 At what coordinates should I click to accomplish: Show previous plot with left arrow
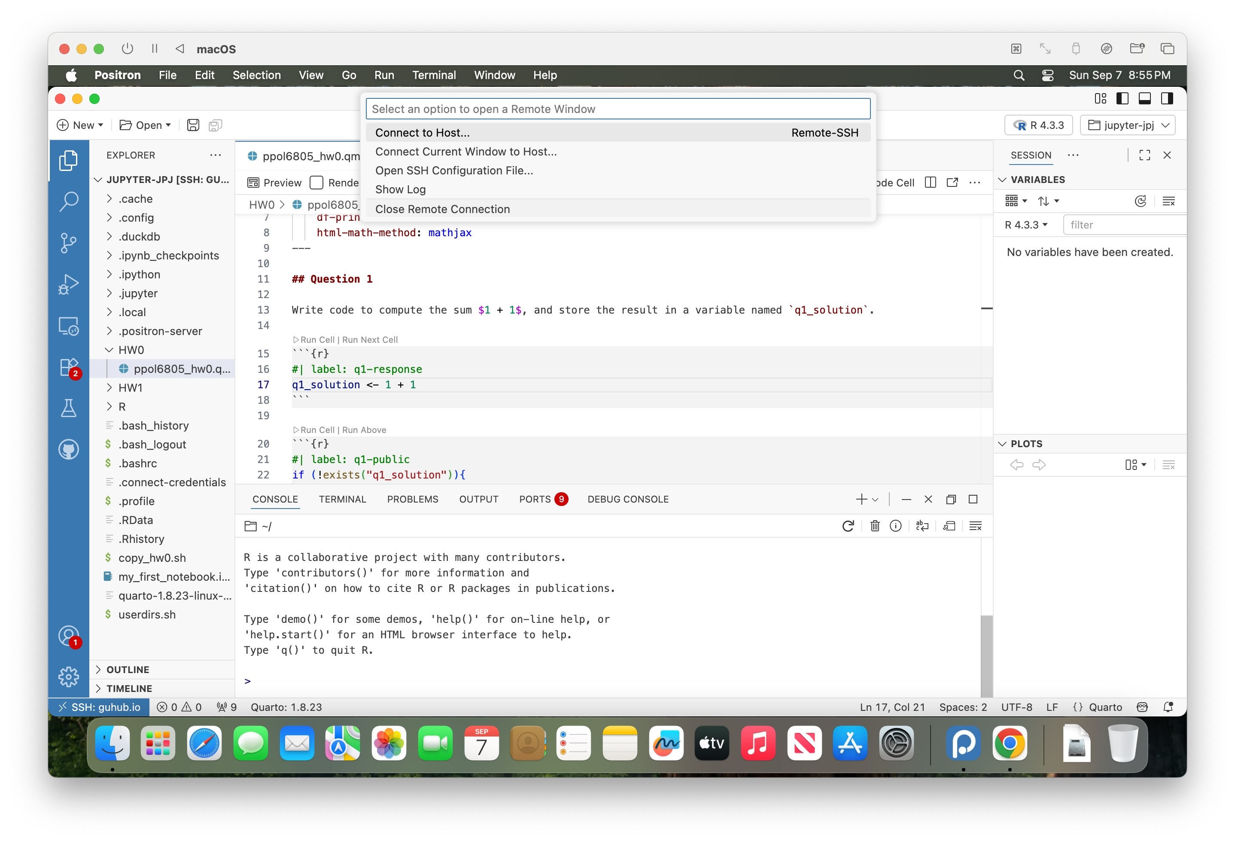[x=1016, y=465]
